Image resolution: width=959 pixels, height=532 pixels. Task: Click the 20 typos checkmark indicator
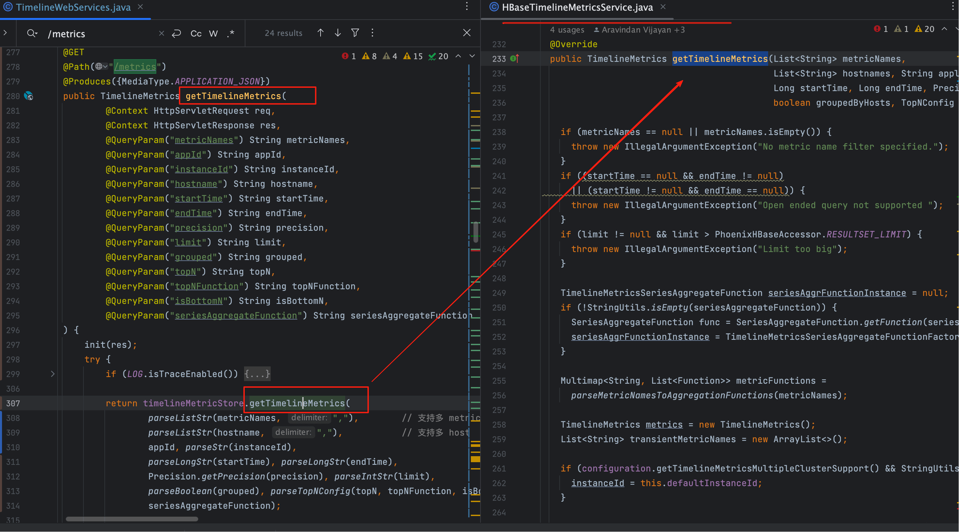(438, 56)
